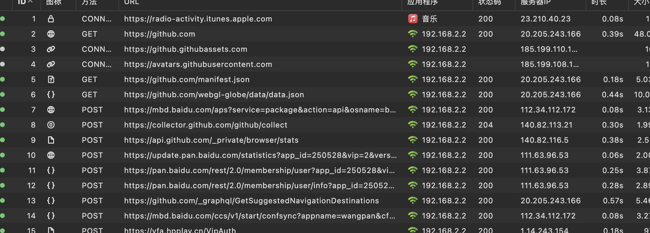Click the link icon for the avatars.githubusercontent.com row
The width and height of the screenshot is (650, 233).
[51, 64]
